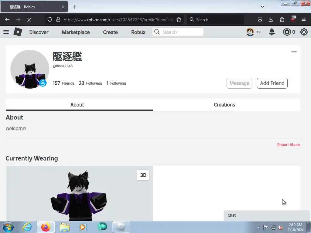Open the Windows Start menu

pos(8,227)
